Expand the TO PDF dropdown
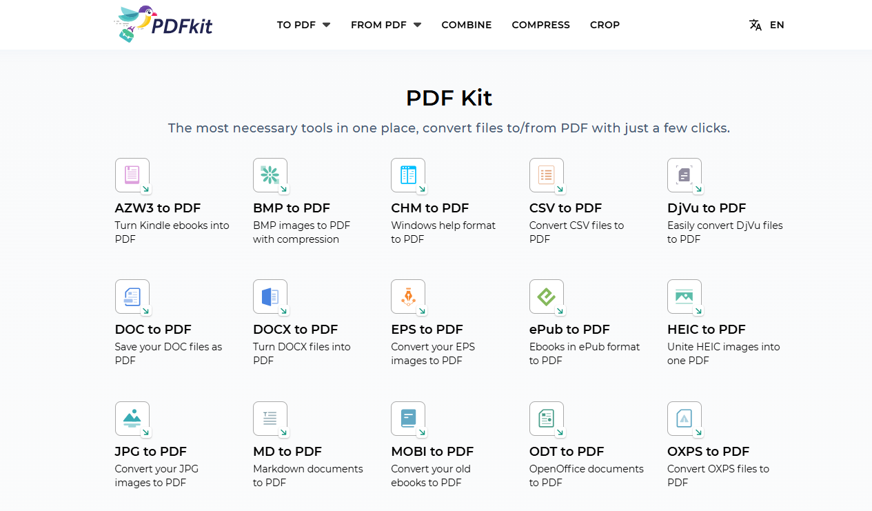Image resolution: width=872 pixels, height=511 pixels. coord(303,25)
